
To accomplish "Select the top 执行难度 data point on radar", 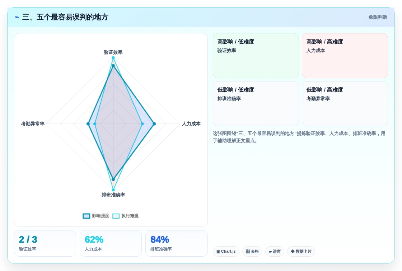I will (x=113, y=58).
